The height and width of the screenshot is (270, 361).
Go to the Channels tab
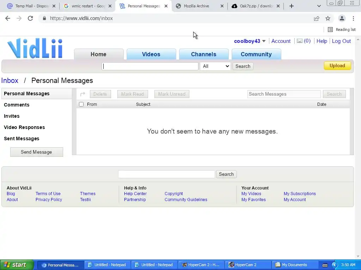204,54
